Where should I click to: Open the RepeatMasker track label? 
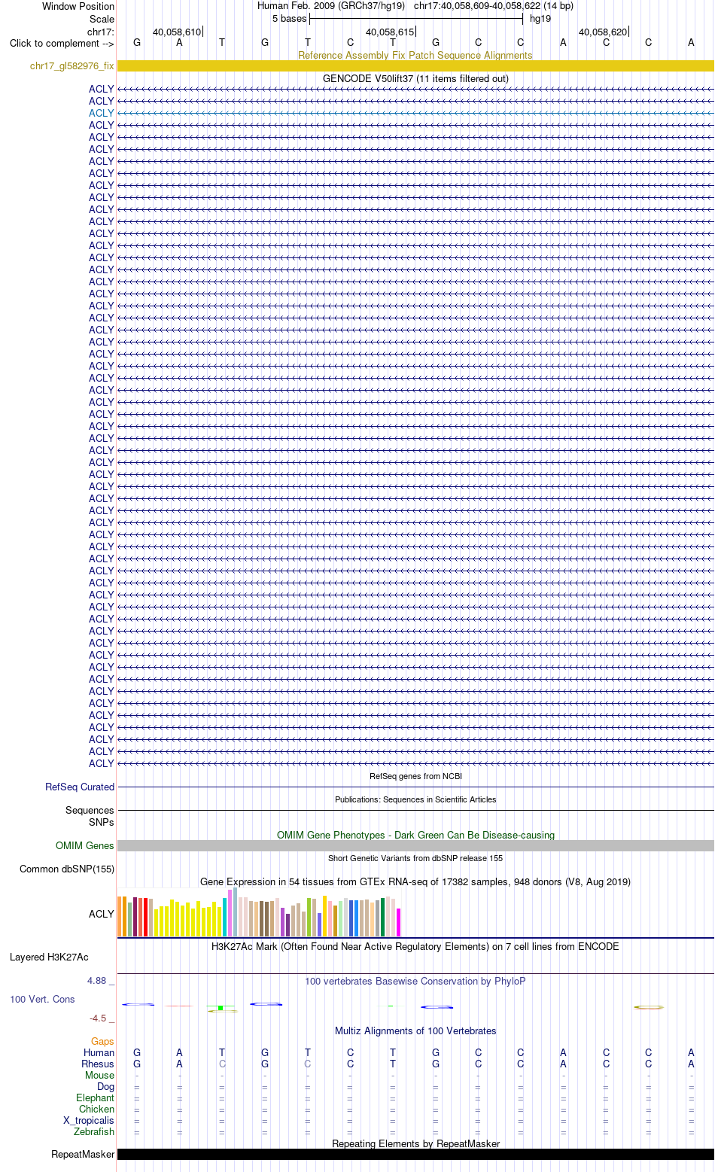point(83,1154)
